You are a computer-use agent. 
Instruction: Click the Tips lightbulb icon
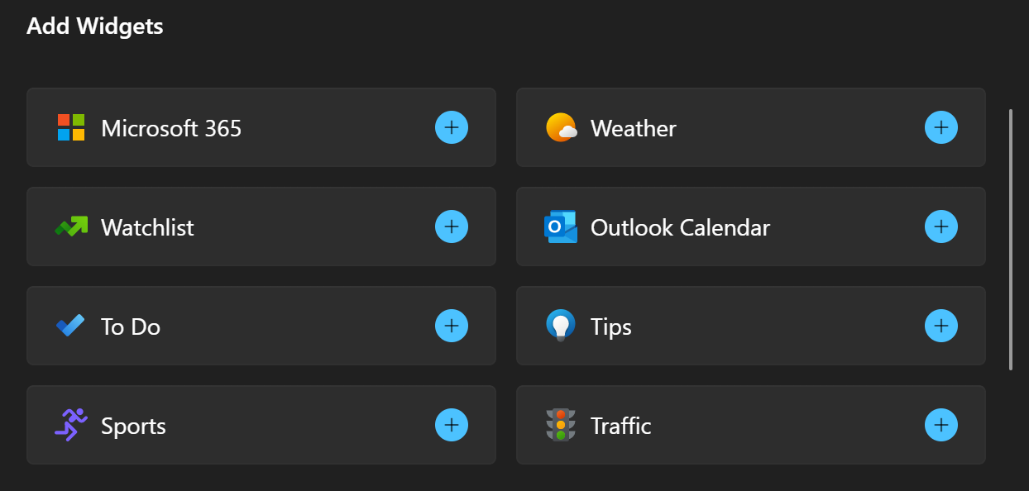click(562, 326)
